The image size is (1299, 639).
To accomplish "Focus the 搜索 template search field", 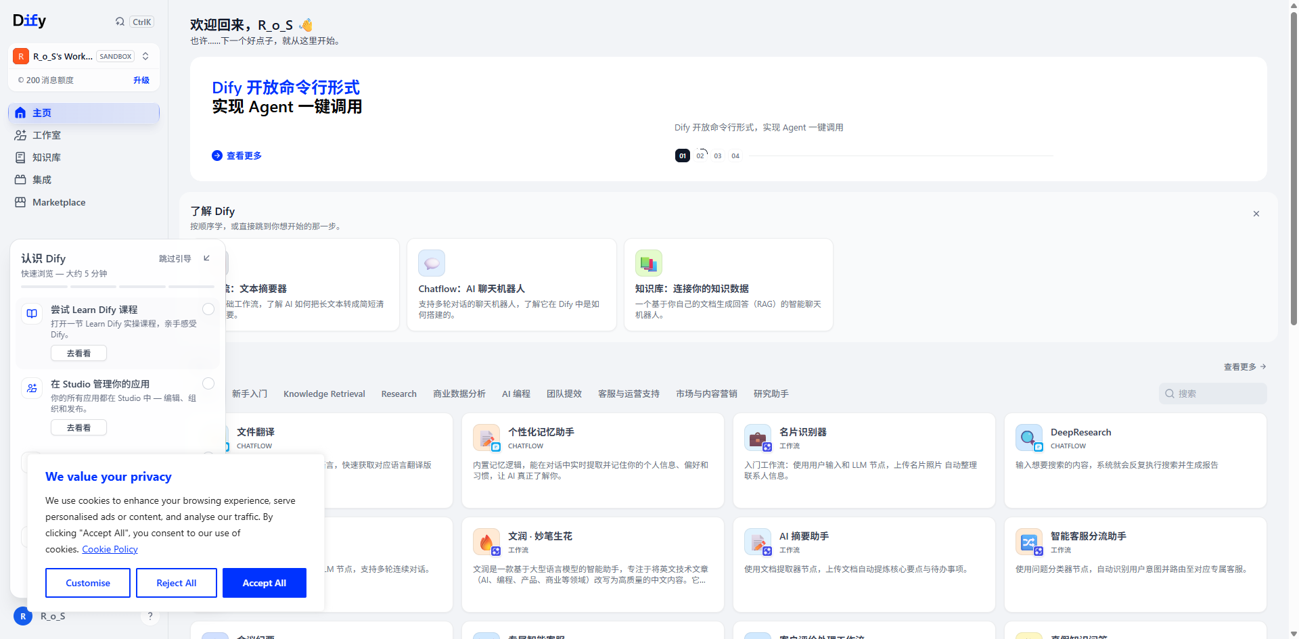I will pos(1213,394).
